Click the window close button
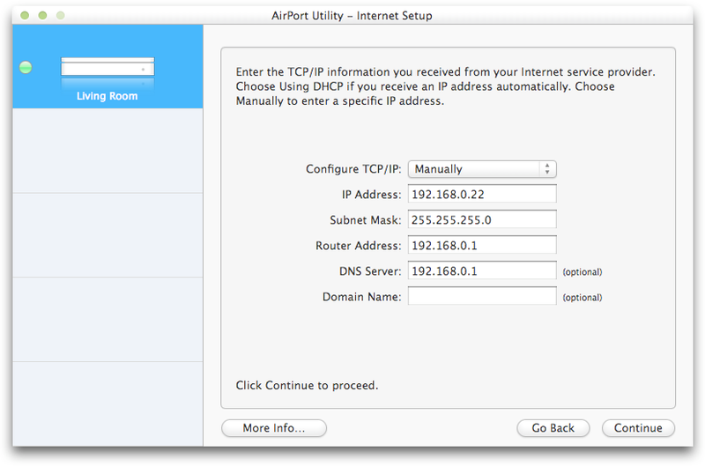The image size is (705, 466). tap(25, 15)
